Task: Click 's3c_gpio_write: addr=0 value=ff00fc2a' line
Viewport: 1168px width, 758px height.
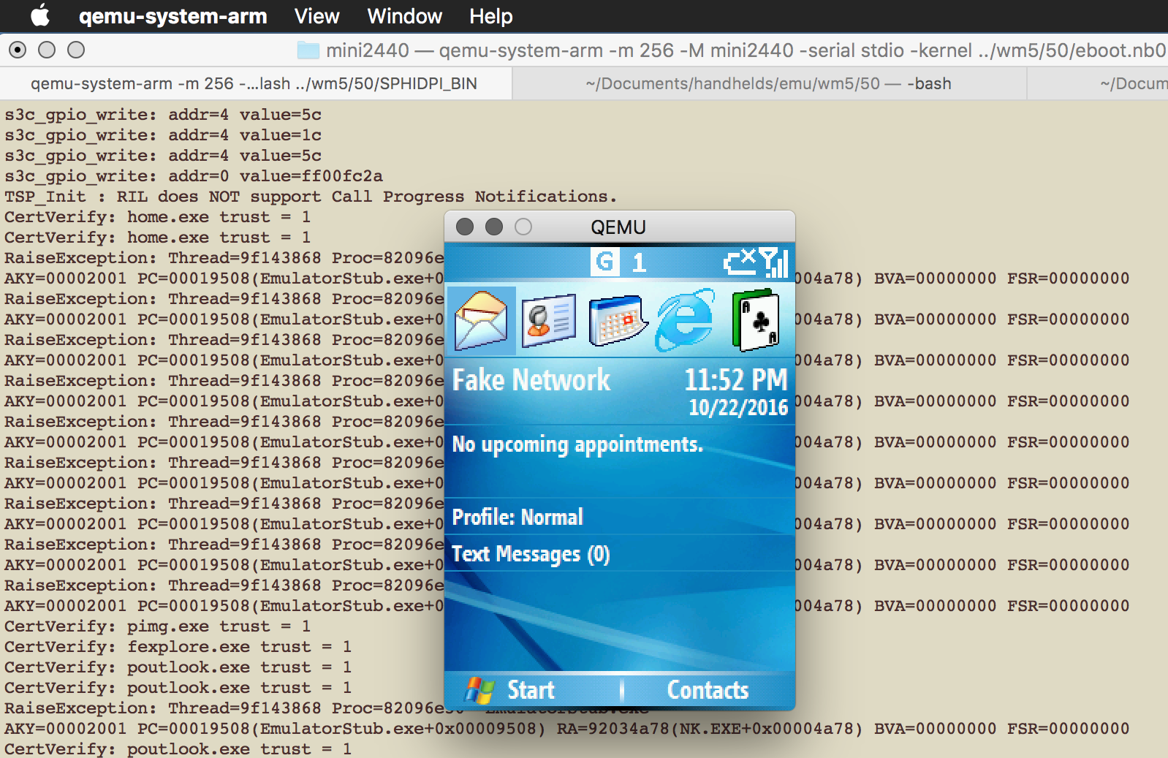Action: [194, 176]
